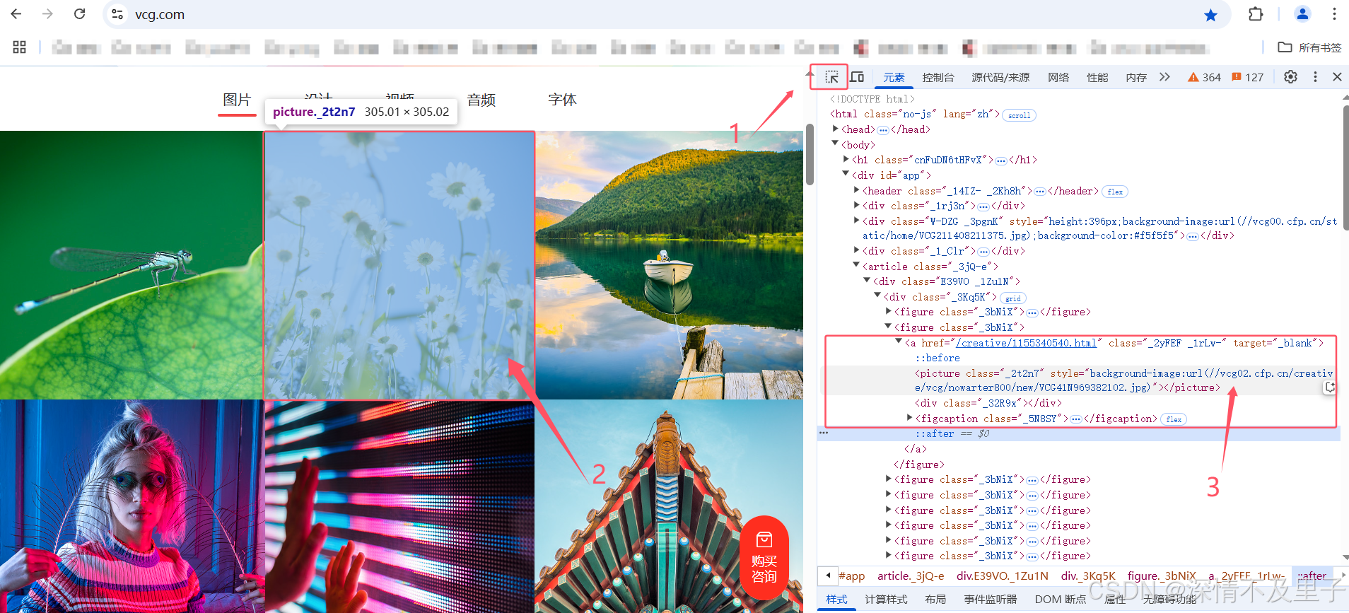Toggle the device toolbar icon
This screenshot has width=1349, height=613.
(x=857, y=77)
